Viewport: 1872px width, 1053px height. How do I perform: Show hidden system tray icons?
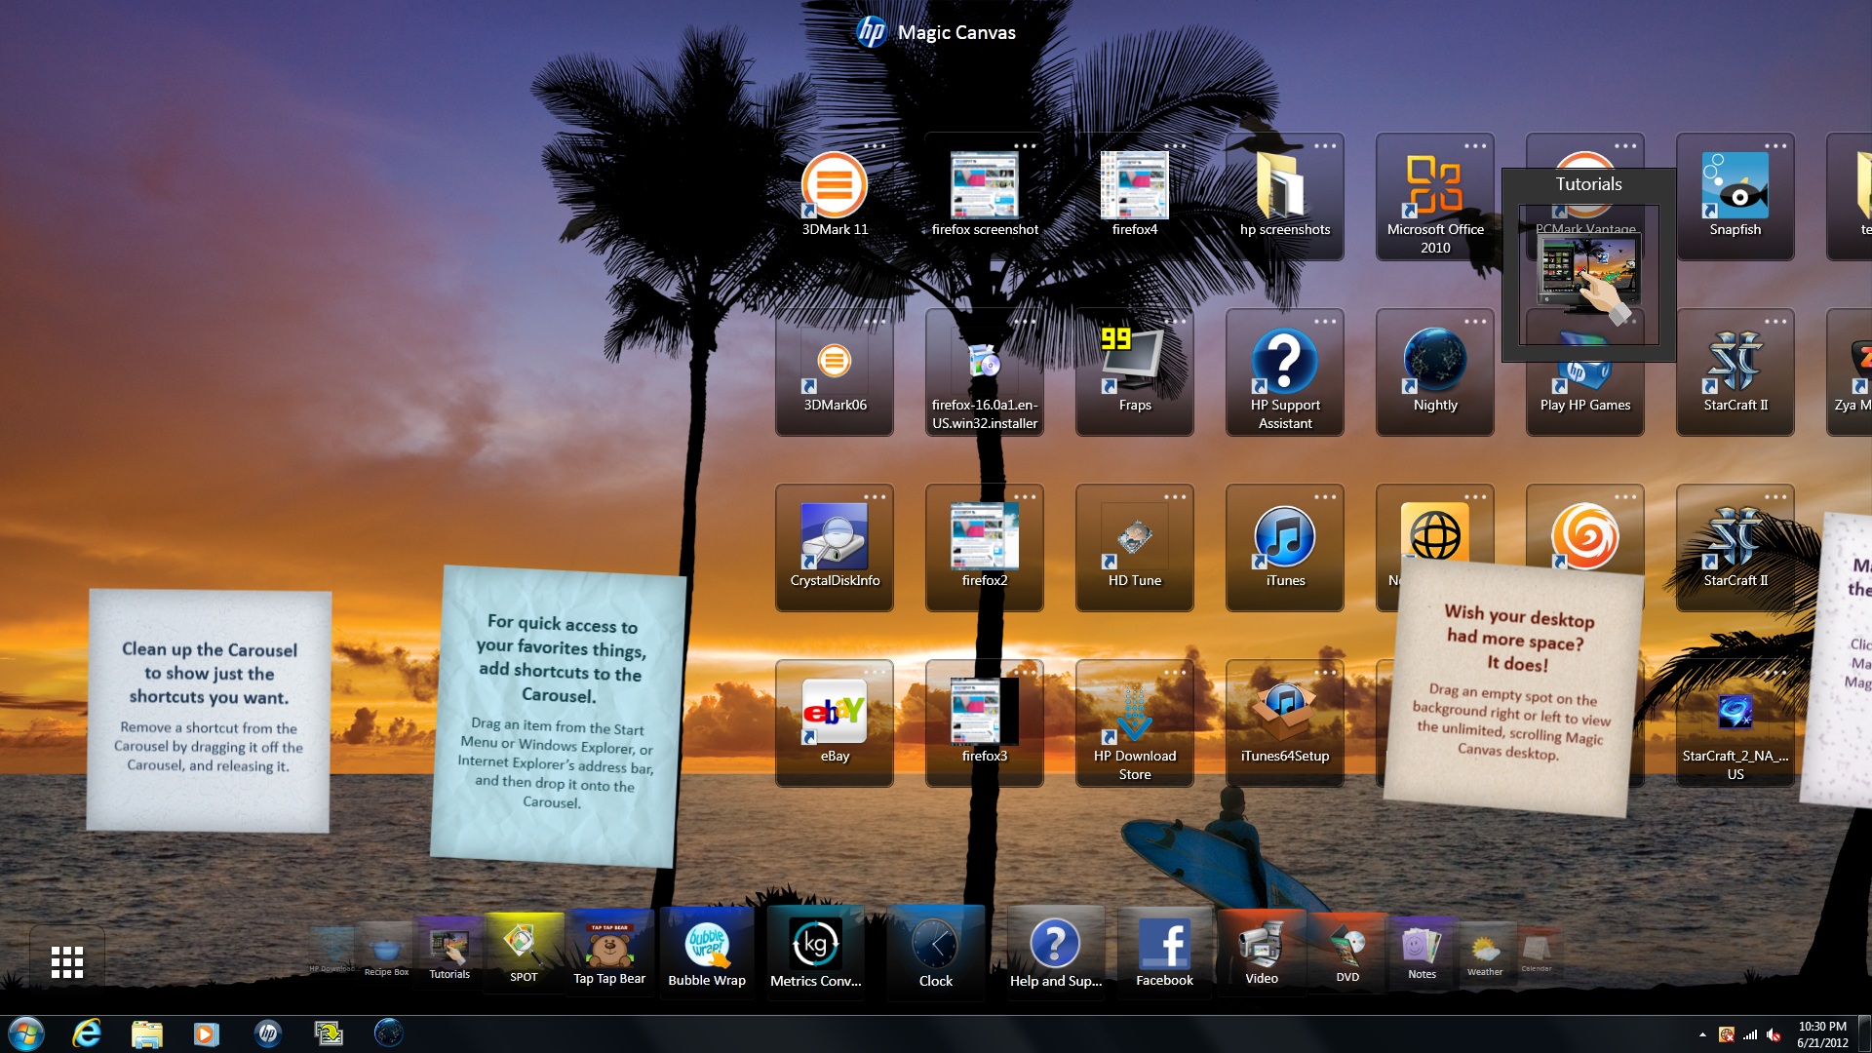tap(1702, 1034)
